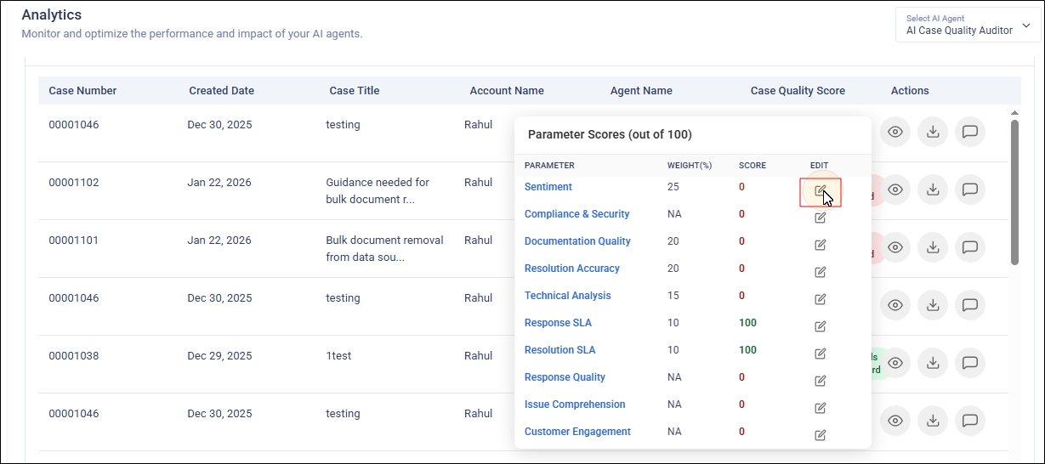Click edit icon for Response SLA

point(820,326)
